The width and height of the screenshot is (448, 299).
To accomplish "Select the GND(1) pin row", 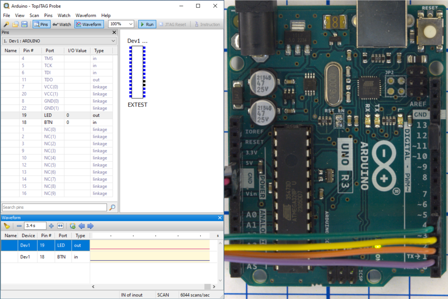I will coord(57,108).
